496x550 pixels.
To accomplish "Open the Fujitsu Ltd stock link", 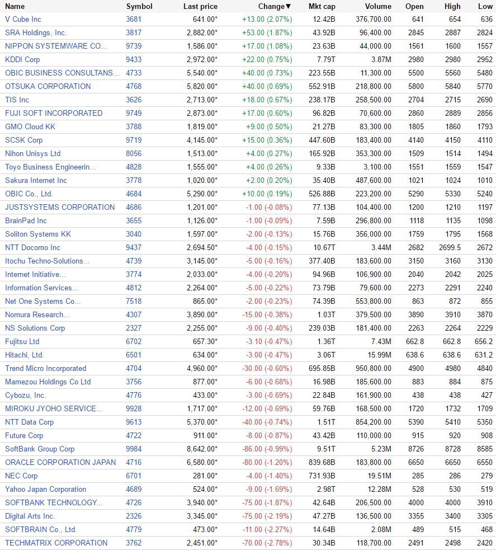I will click(22, 342).
